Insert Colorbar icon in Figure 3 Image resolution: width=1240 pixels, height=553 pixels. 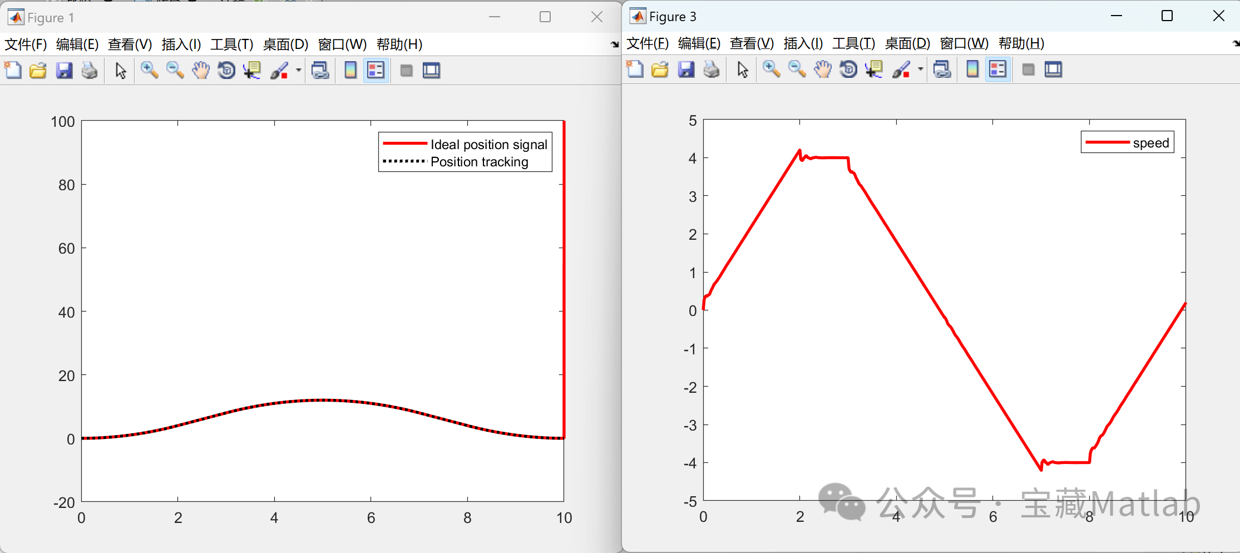click(x=972, y=69)
